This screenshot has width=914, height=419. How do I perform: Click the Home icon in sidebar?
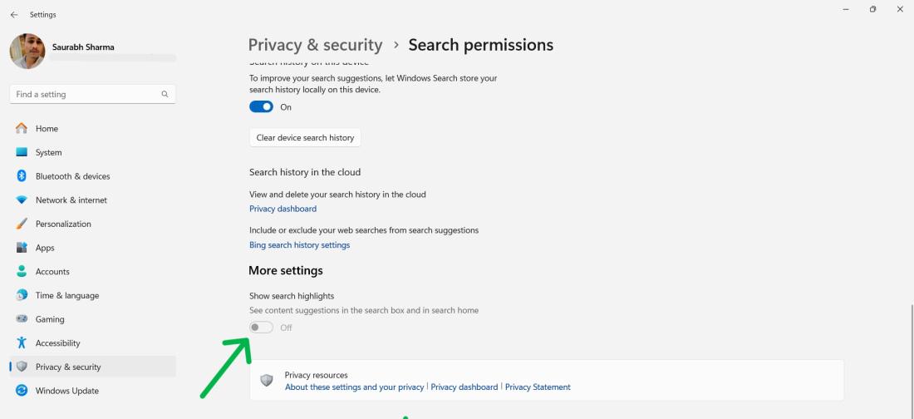click(22, 129)
